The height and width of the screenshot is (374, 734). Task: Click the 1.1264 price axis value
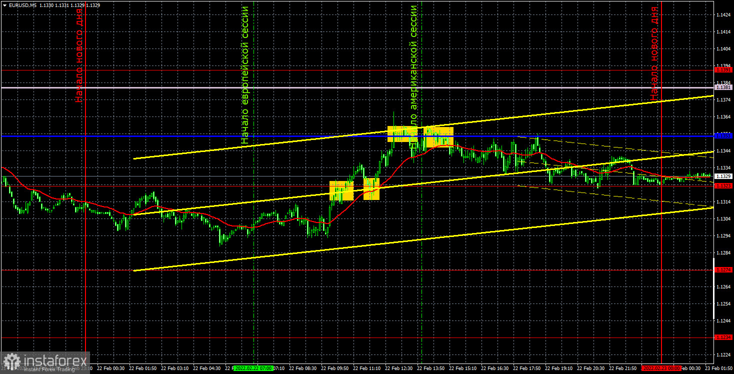tap(723, 287)
